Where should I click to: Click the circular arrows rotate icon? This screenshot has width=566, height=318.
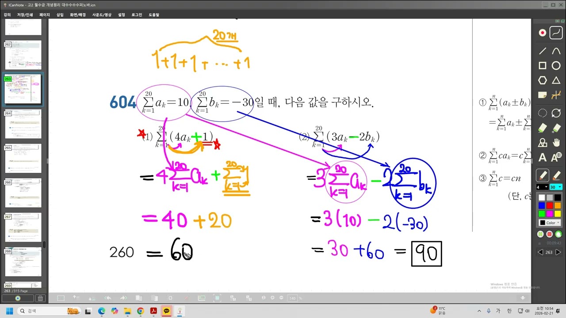tap(556, 113)
